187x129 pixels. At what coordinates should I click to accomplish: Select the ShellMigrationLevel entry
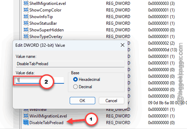tap(48, 3)
